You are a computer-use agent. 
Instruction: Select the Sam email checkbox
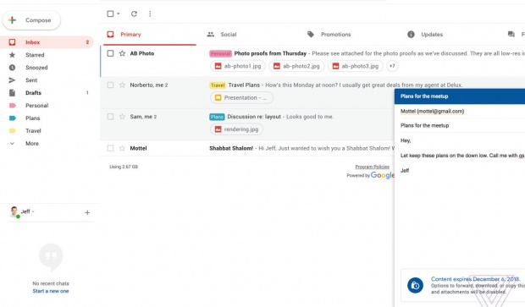110,117
